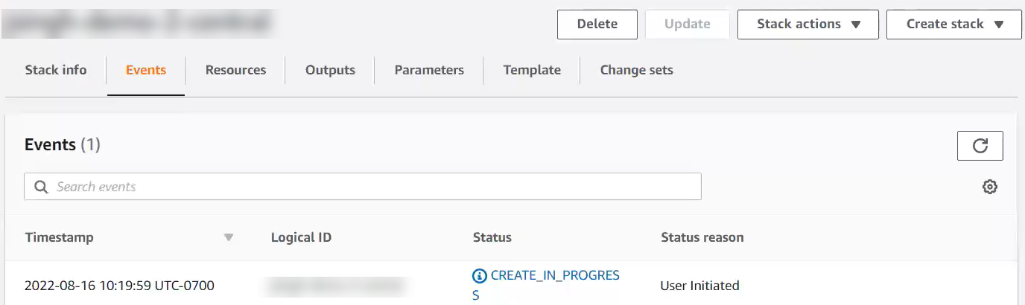Sort by Timestamp using the arrow

point(229,238)
